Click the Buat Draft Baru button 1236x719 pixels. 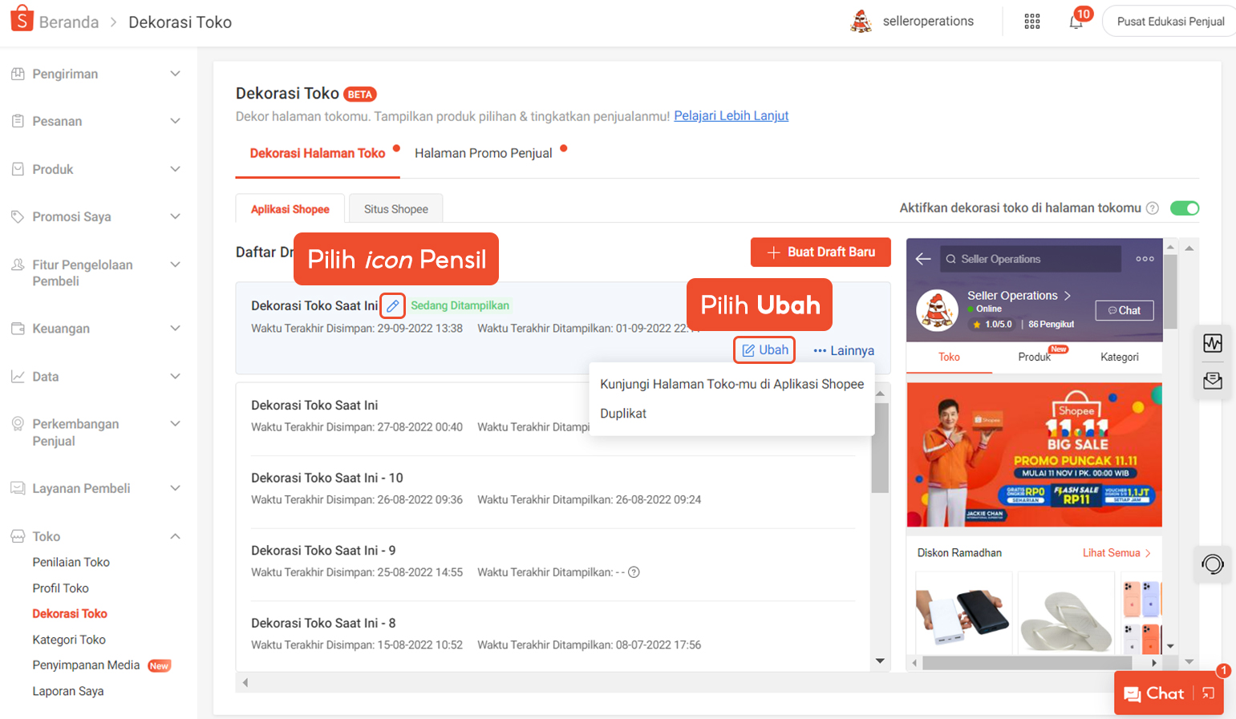coord(821,252)
